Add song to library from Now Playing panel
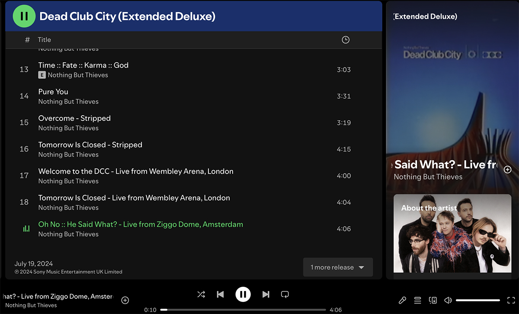The width and height of the screenshot is (519, 314). 508,169
